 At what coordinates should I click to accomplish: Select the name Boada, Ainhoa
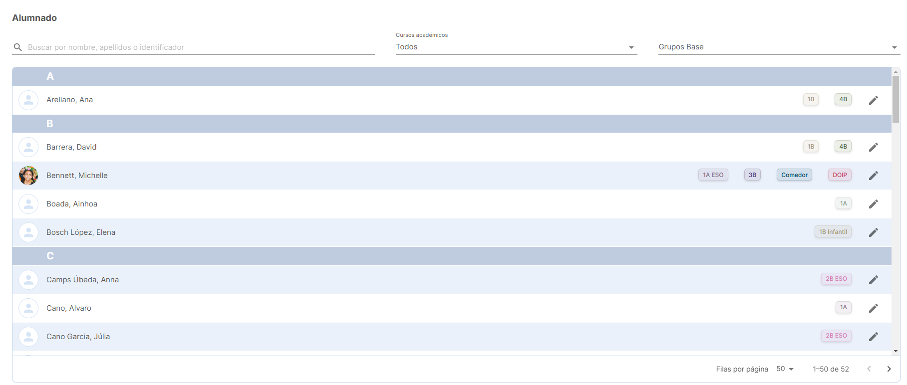pos(72,204)
